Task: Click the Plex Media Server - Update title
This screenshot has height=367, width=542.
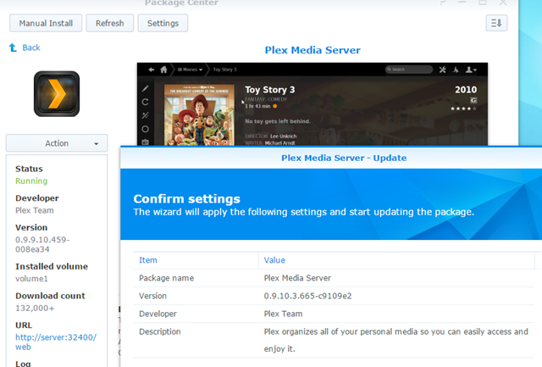Action: (344, 158)
